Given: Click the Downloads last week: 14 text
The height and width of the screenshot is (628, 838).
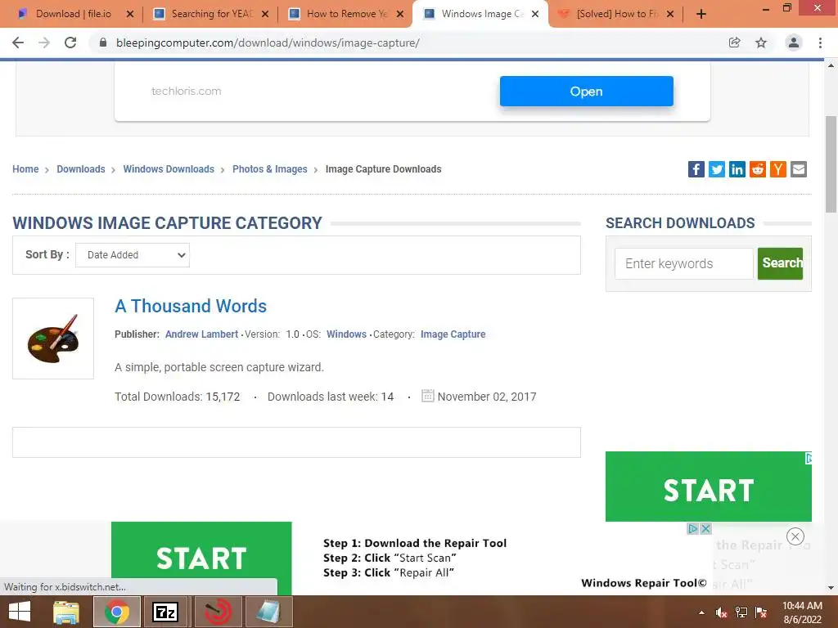Looking at the screenshot, I should (331, 397).
